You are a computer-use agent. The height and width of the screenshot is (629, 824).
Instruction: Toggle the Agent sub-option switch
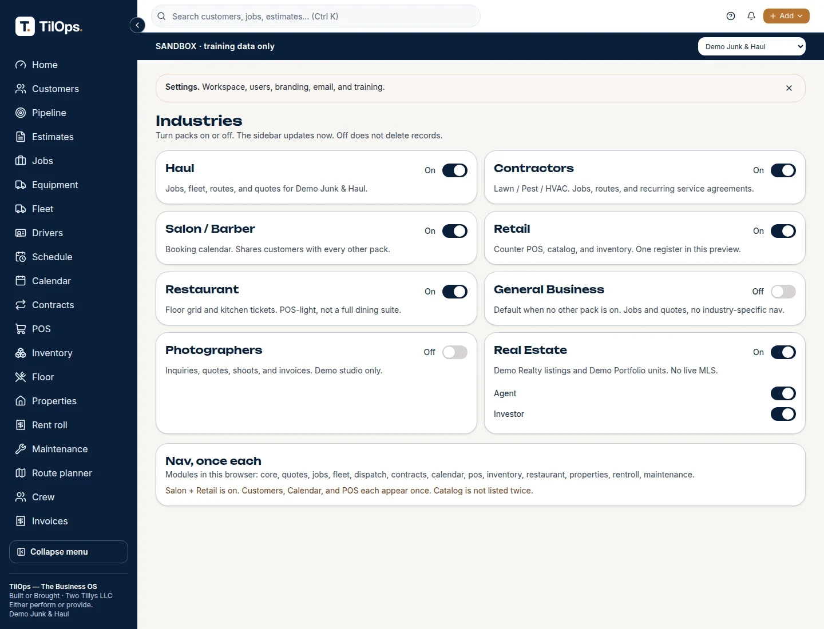click(783, 393)
